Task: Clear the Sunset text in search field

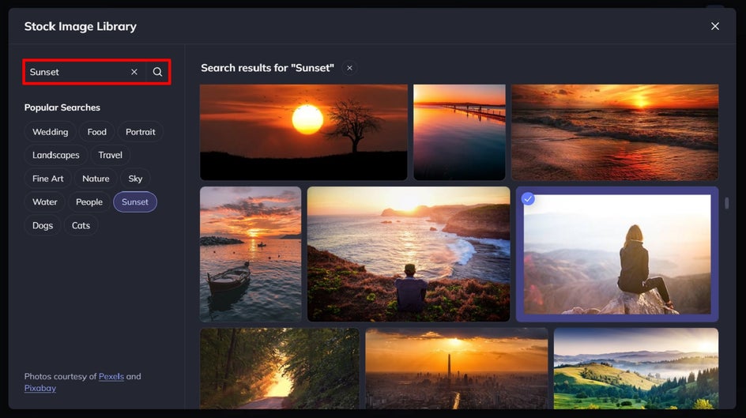Action: pos(134,72)
